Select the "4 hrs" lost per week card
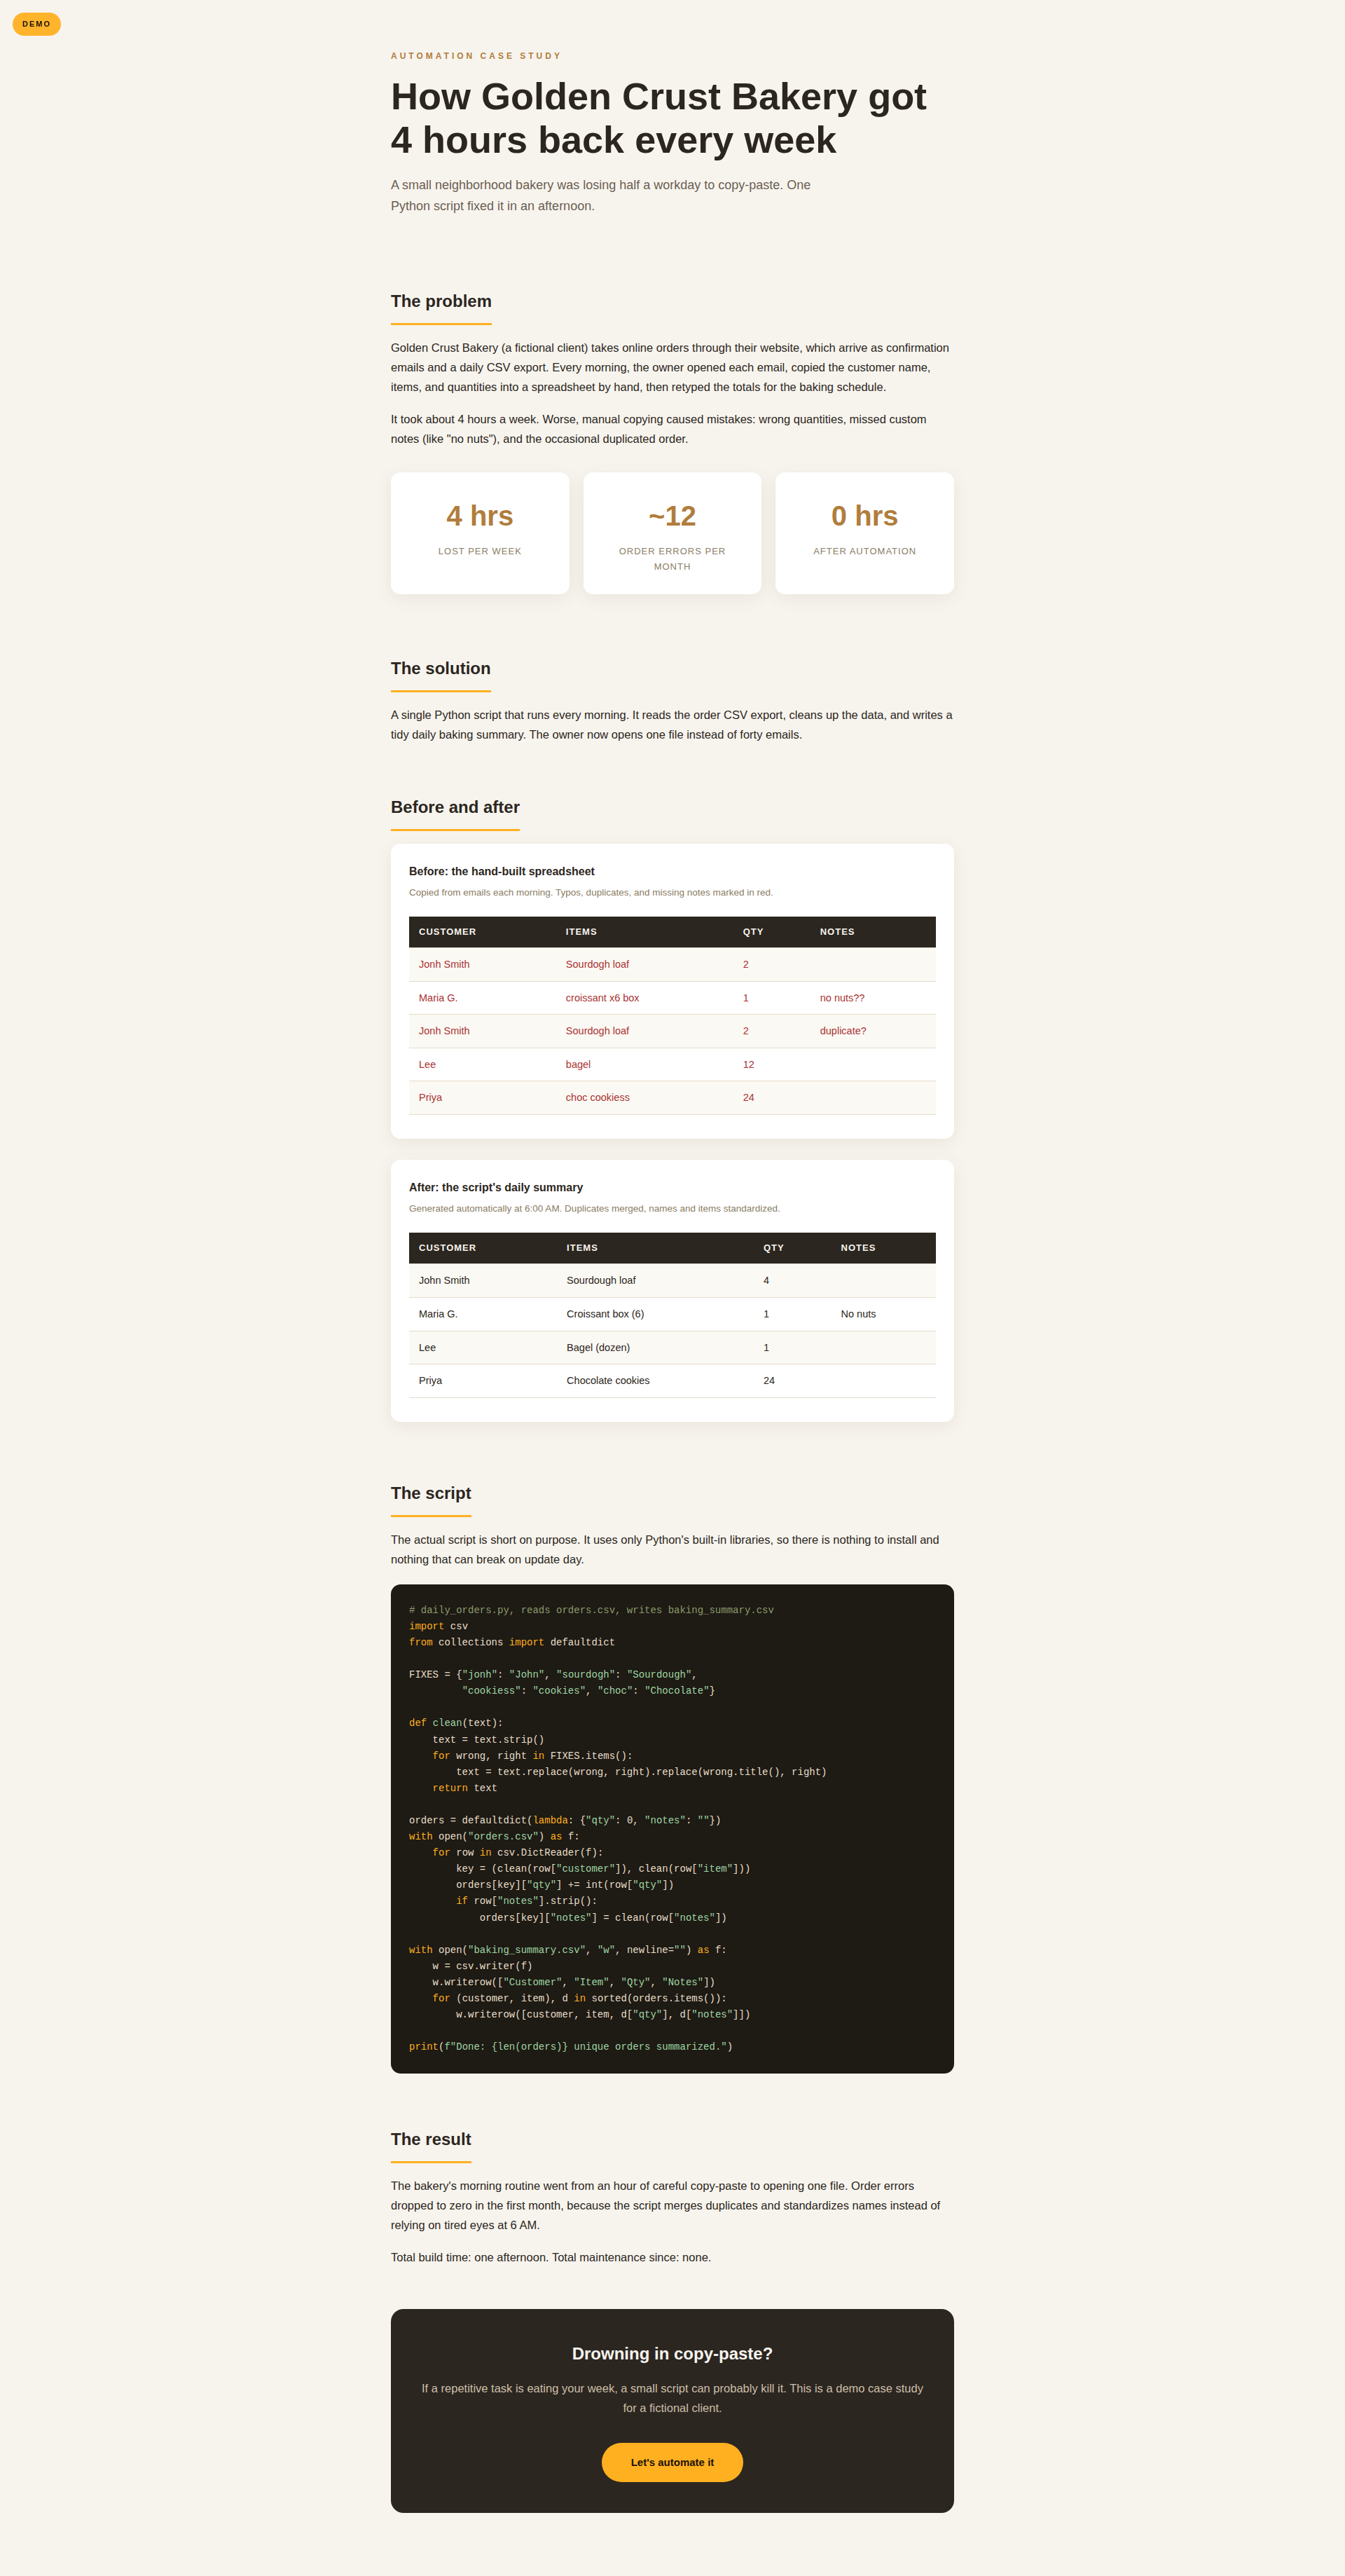Screen dimensions: 1345x2576 480,533
